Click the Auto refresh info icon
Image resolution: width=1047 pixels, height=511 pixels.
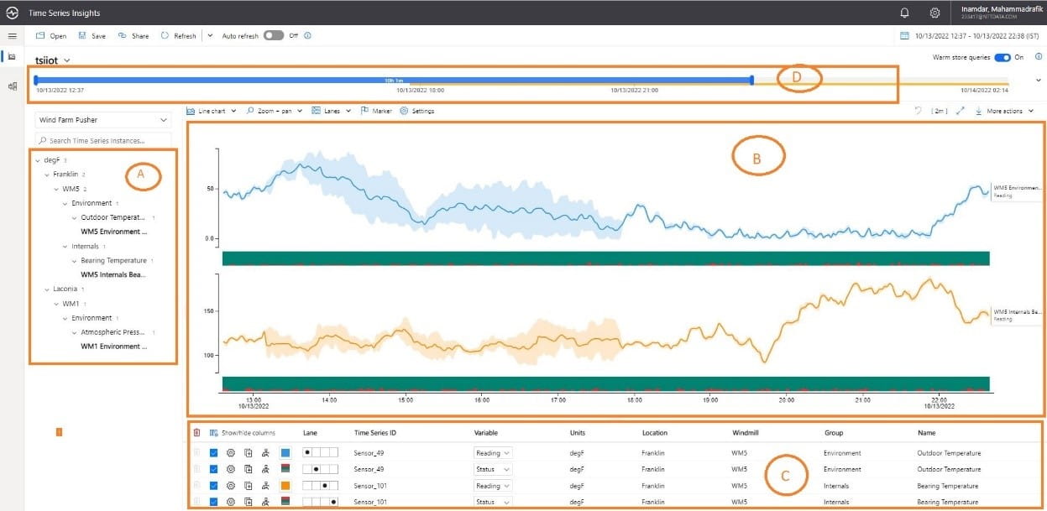[x=307, y=36]
